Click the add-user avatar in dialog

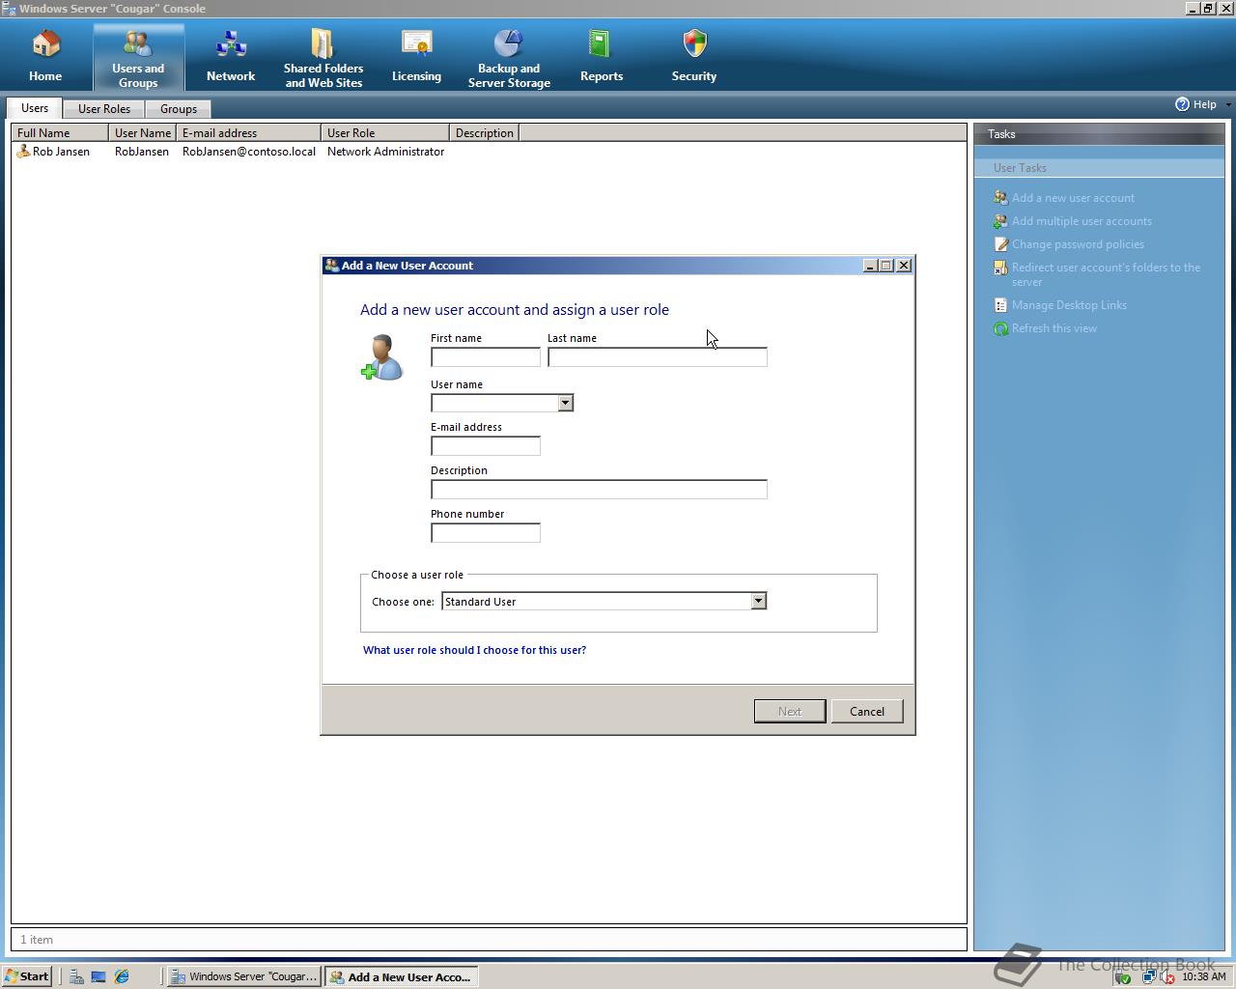382,357
